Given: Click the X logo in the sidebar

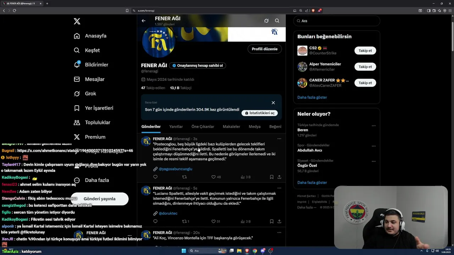Looking at the screenshot, I should 77,21.
